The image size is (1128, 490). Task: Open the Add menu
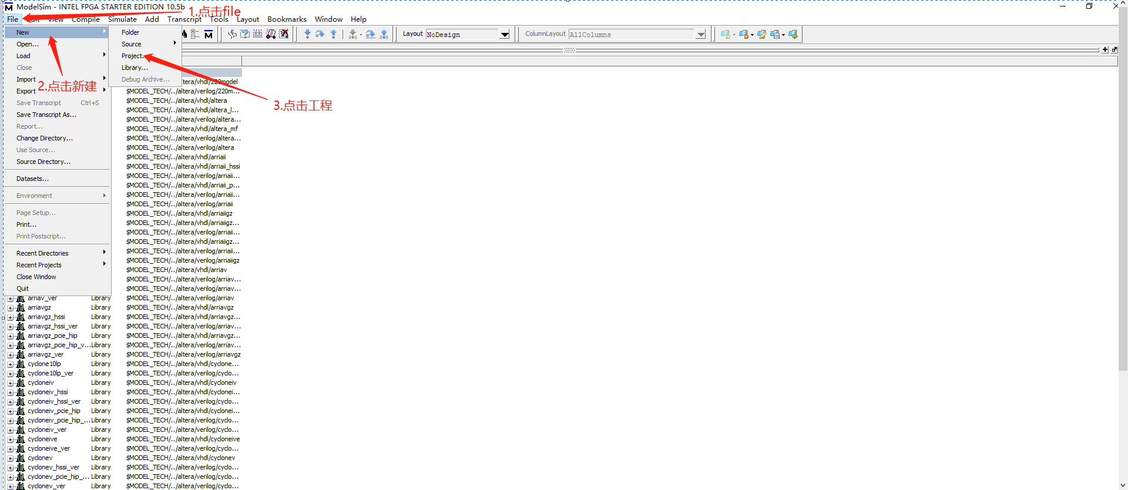(152, 19)
